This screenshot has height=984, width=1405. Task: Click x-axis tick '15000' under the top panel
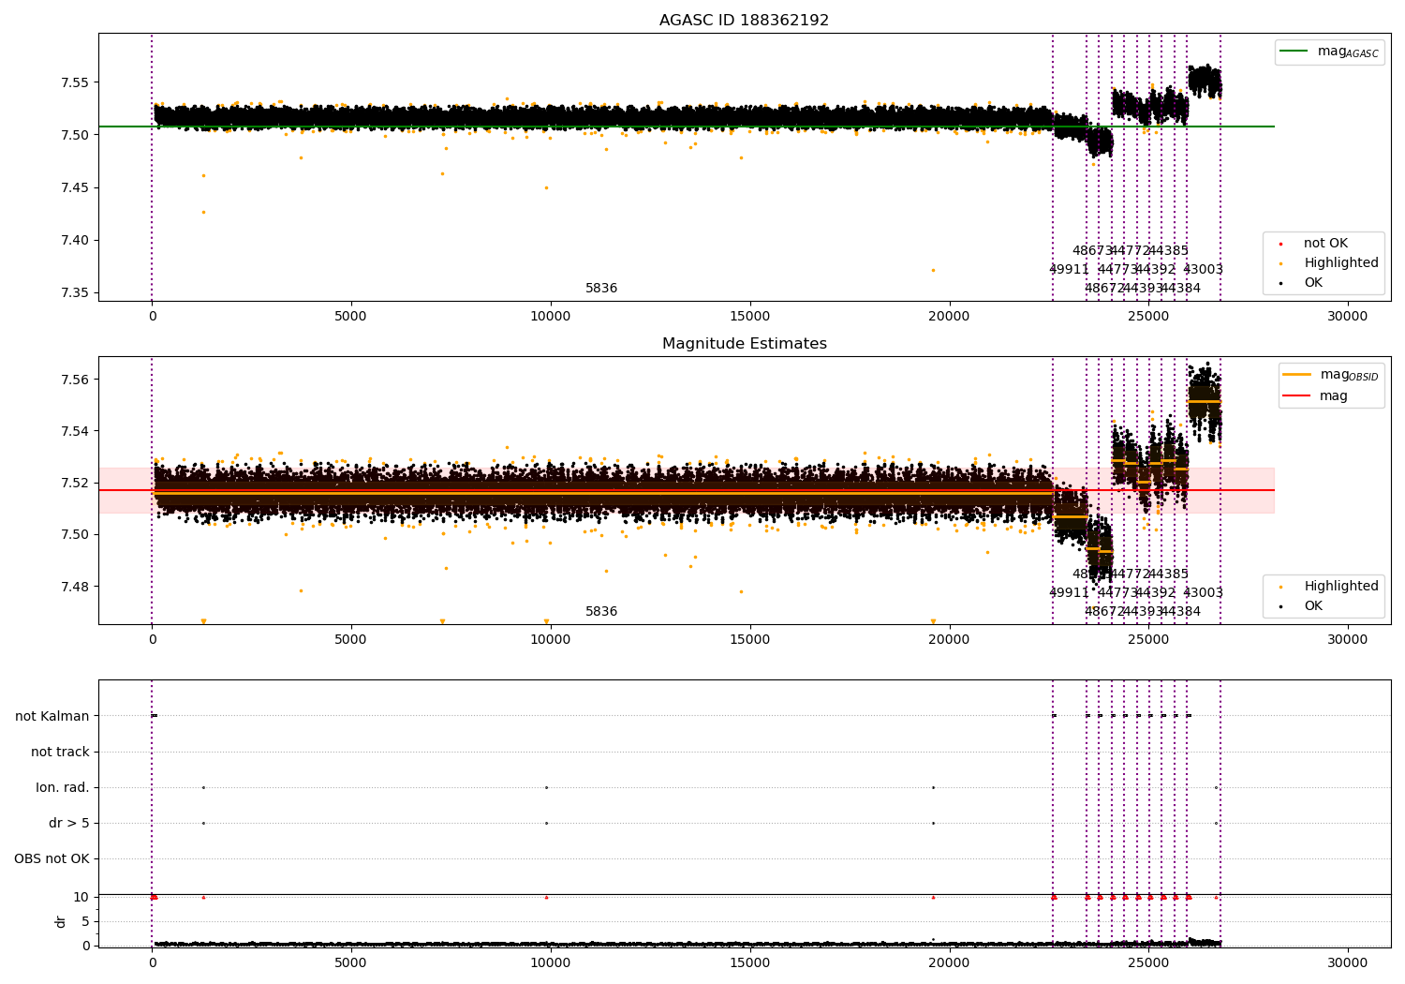(750, 317)
